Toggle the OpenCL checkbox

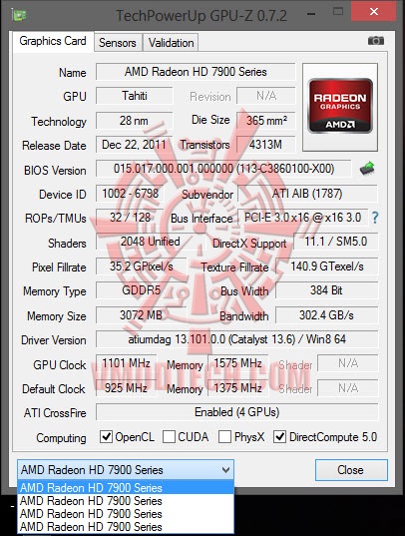[106, 436]
